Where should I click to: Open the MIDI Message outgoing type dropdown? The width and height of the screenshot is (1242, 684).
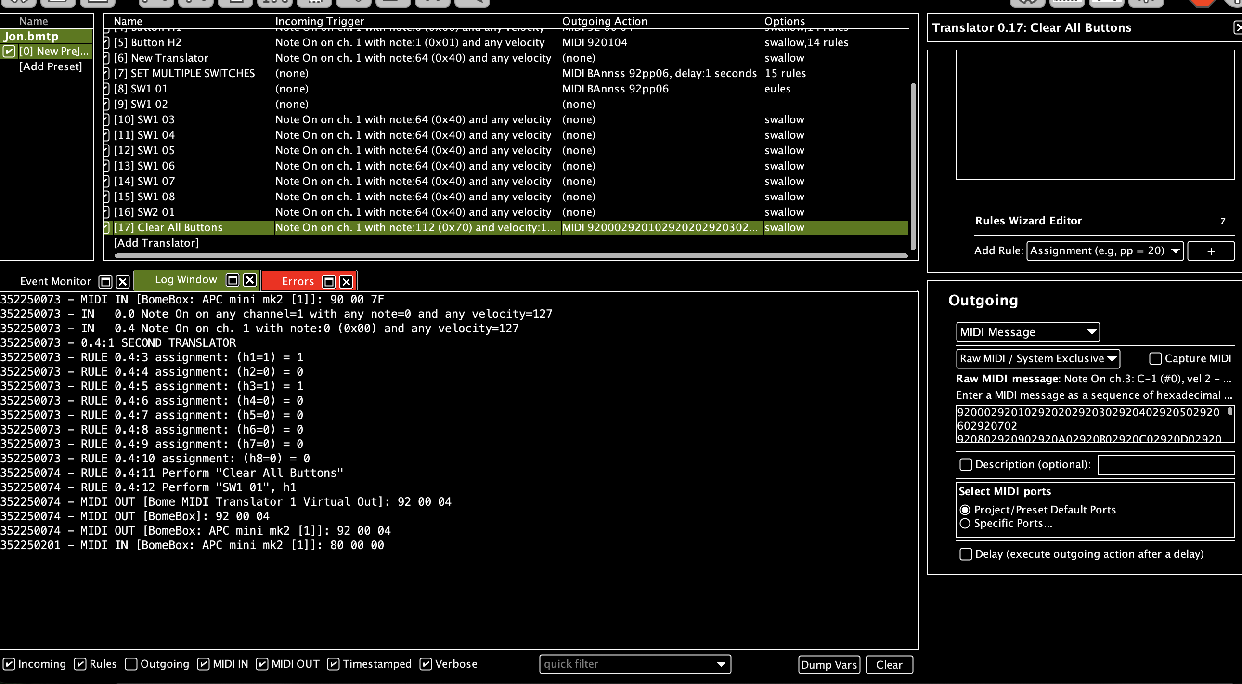[1028, 332]
